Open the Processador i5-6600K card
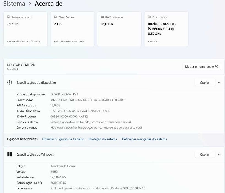 point(166,29)
